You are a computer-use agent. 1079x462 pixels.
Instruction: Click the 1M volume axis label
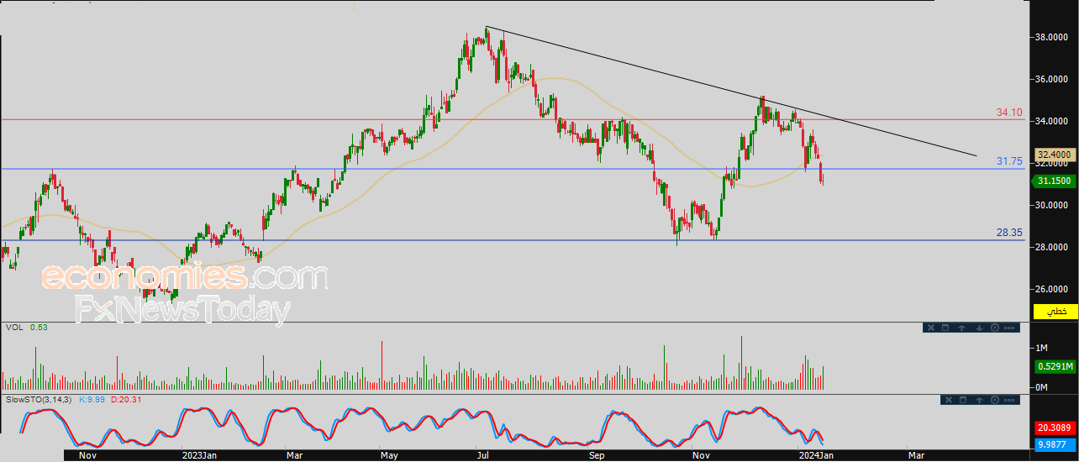[x=1044, y=348]
